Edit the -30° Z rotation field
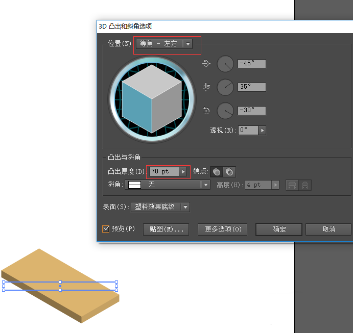 252,111
